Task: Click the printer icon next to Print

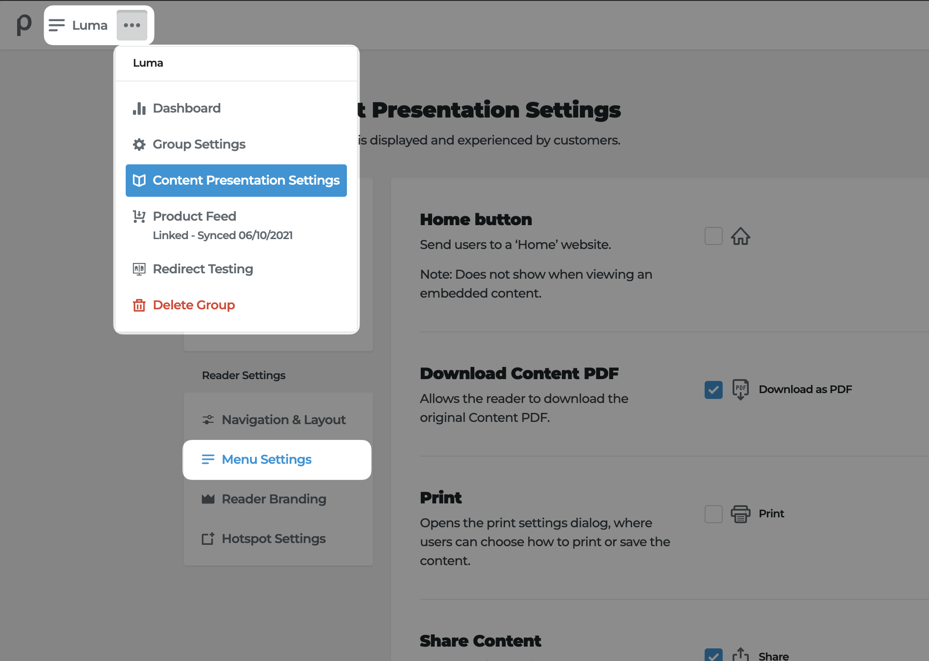Action: [x=740, y=514]
